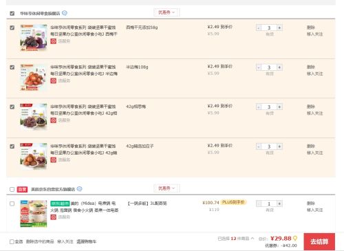This screenshot has height=251, width=344.
Task: Click 选服务 link in Midea 电煮锅 row
Action: [64, 217]
